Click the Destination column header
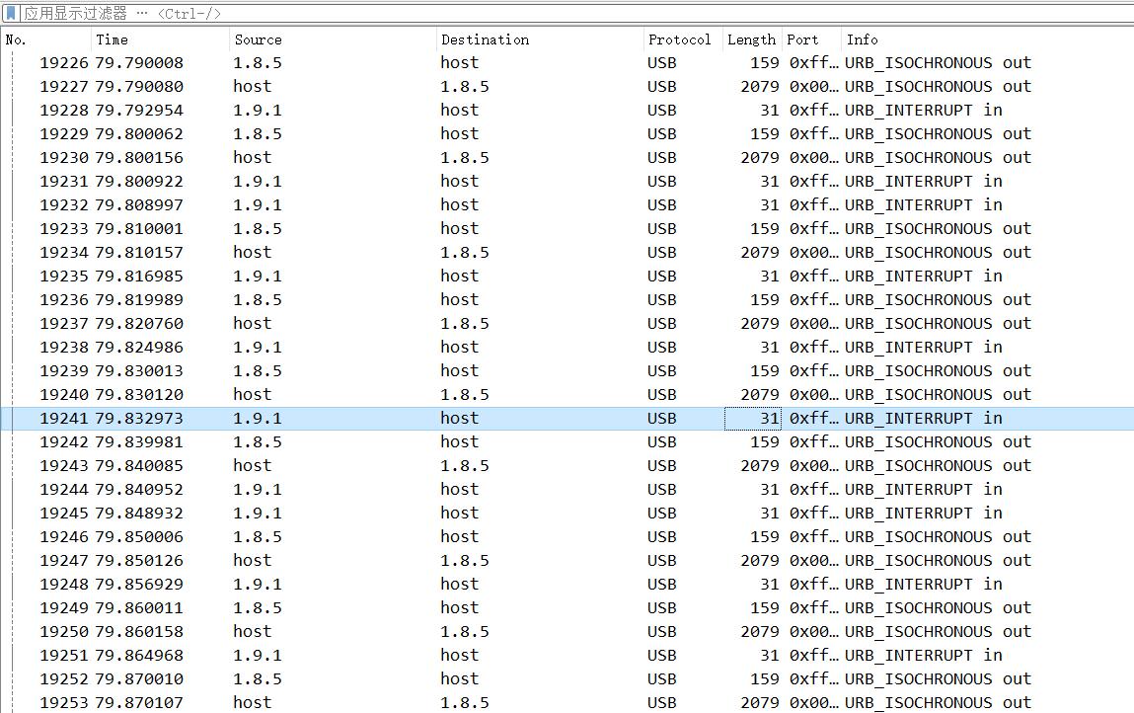The height and width of the screenshot is (713, 1134). 540,40
